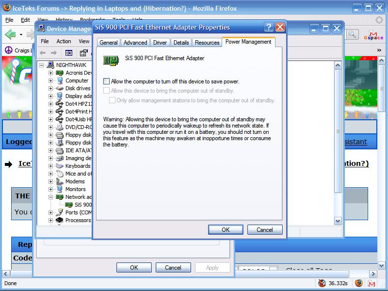The image size is (388, 291).
Task: Enable allow computer to turn off device checkbox
Action: [x=106, y=81]
